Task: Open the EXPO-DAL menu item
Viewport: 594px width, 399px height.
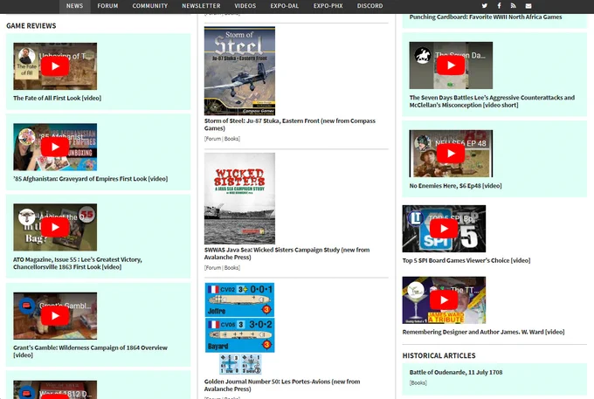Action: 285,6
